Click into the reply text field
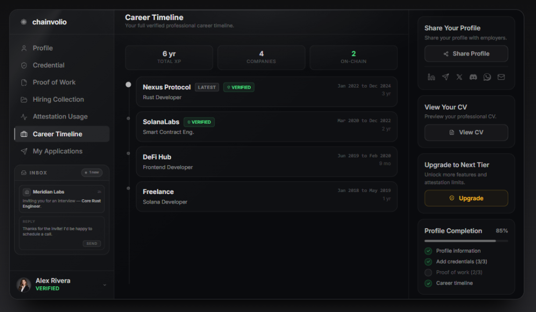The height and width of the screenshot is (312, 536). click(x=62, y=231)
